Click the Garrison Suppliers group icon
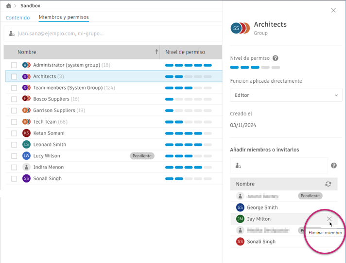 [x=26, y=110]
